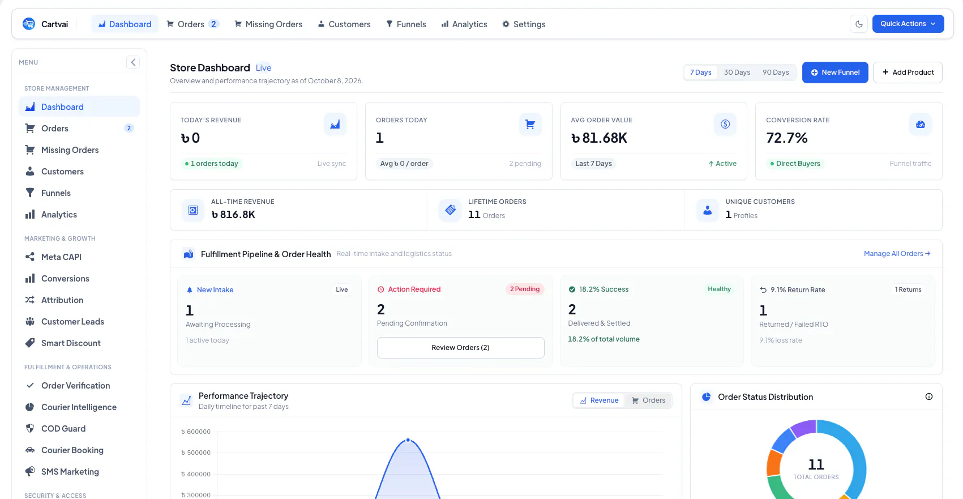The image size is (963, 499).
Task: Click Avg Order Value dollar icon
Action: (725, 124)
